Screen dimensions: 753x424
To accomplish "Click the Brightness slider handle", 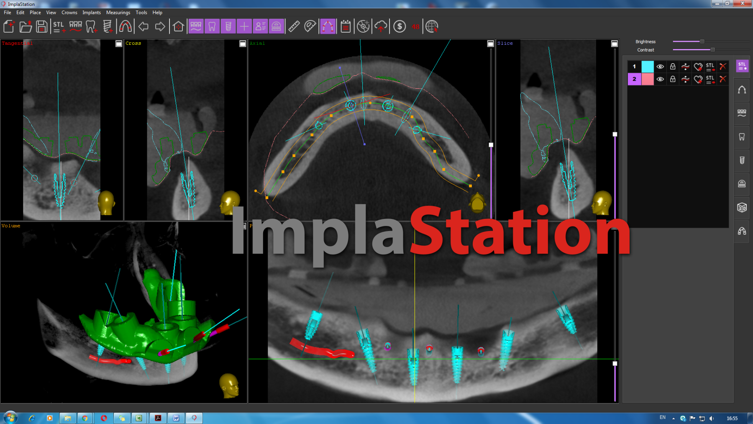I will (702, 41).
